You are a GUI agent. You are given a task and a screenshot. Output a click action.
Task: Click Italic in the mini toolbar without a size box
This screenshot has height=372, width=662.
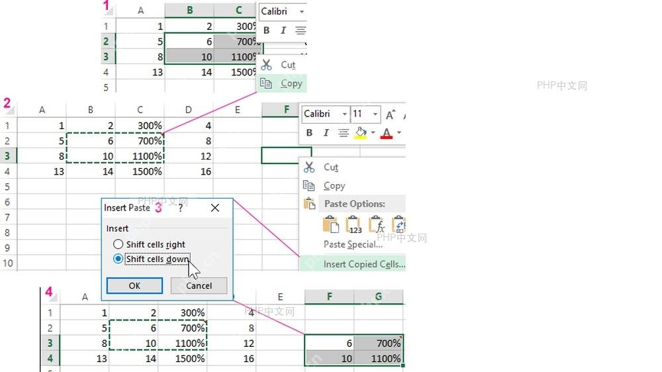click(x=283, y=30)
